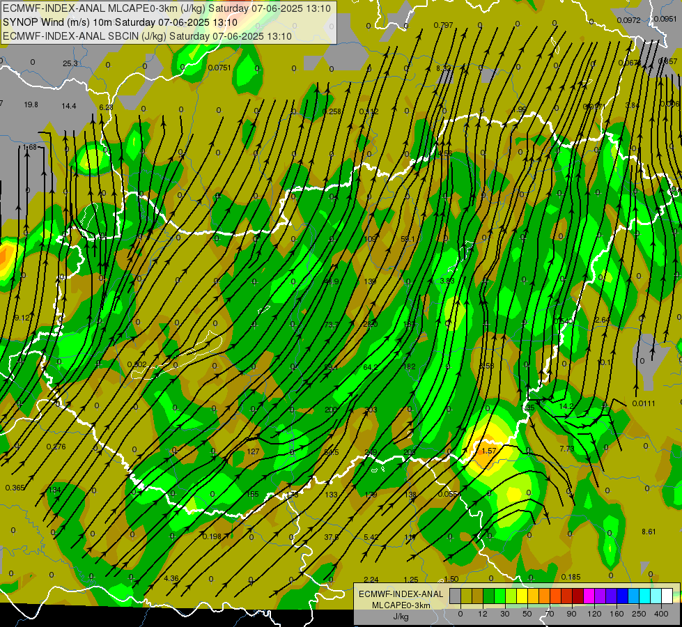The height and width of the screenshot is (627, 682).
Task: Click the legend scale label 250
Action: [x=639, y=614]
